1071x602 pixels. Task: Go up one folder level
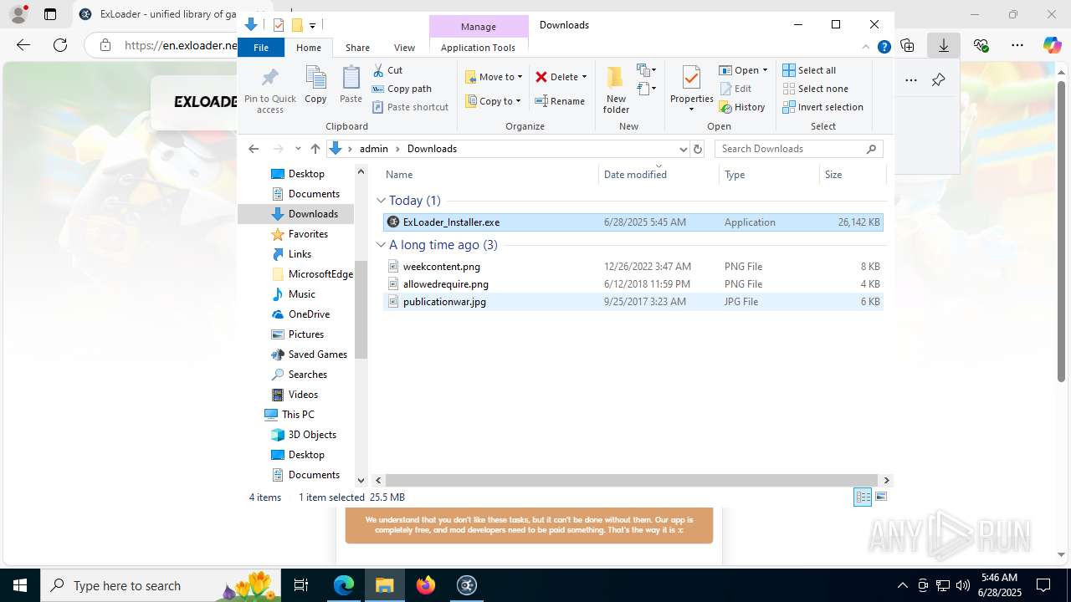click(x=315, y=149)
